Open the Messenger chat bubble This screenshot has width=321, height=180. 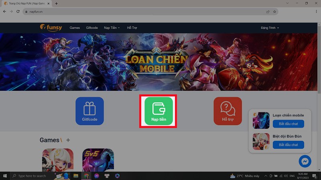(305, 161)
